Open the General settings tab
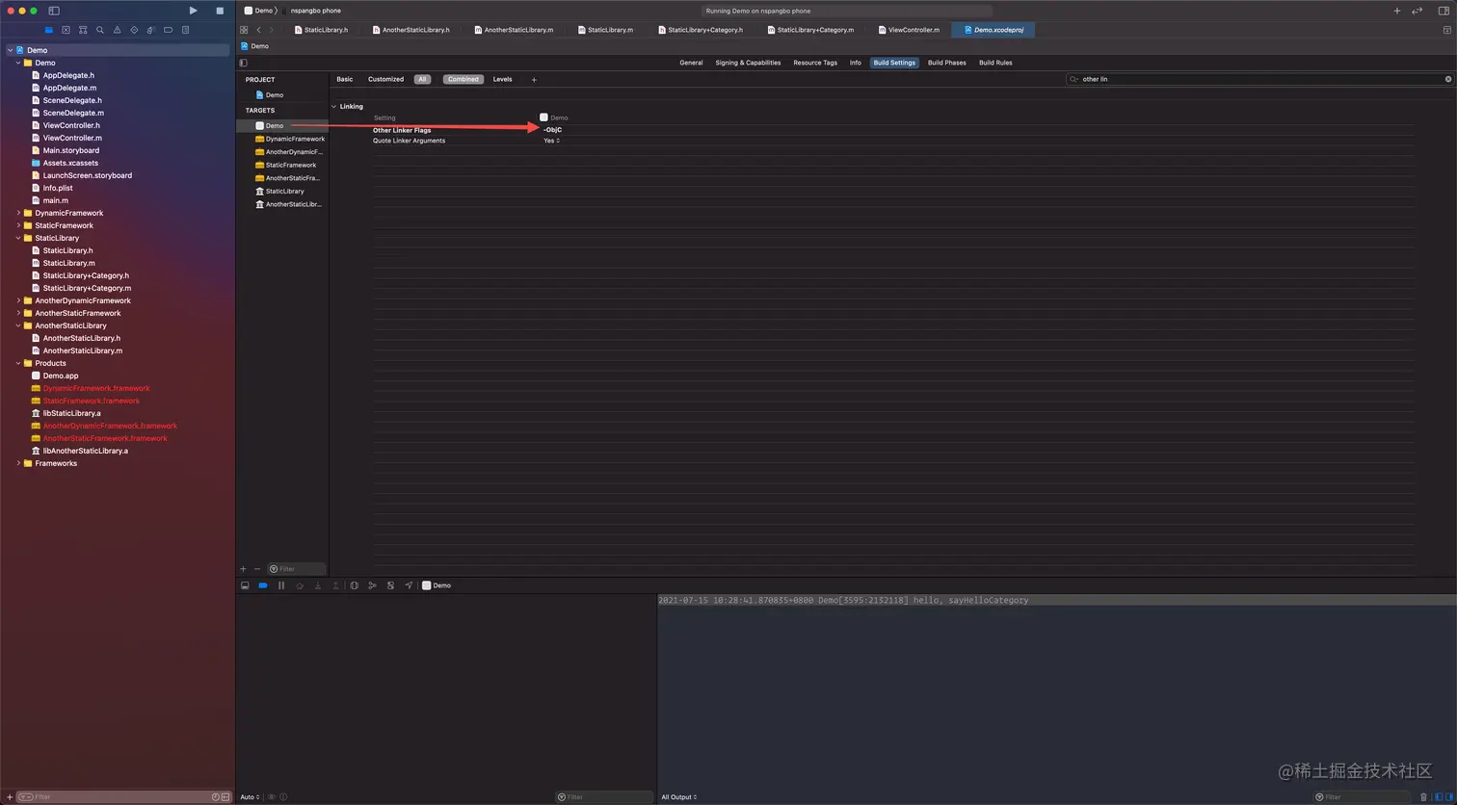 point(691,63)
